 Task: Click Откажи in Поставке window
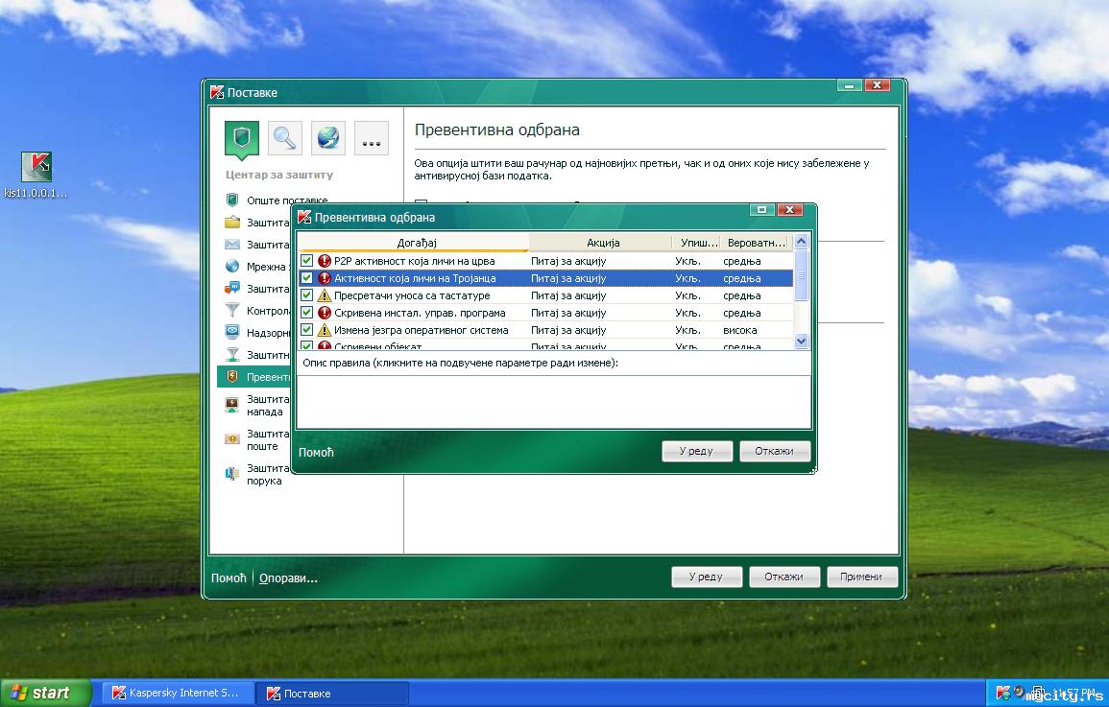click(784, 577)
